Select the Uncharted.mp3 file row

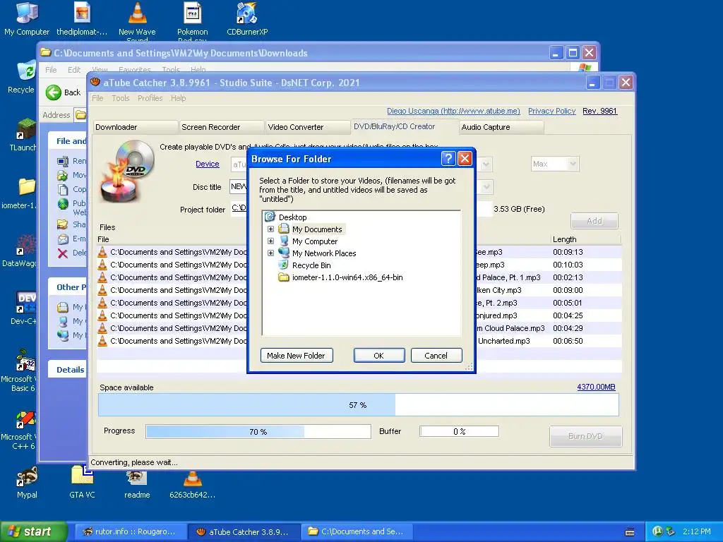point(359,341)
